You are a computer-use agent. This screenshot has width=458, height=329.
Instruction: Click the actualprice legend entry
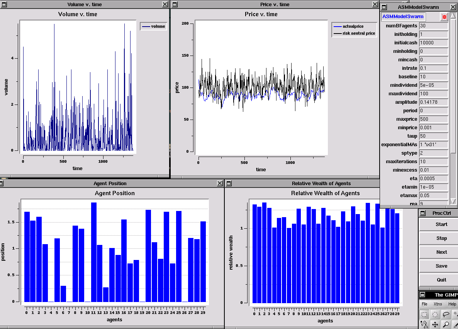353,26
